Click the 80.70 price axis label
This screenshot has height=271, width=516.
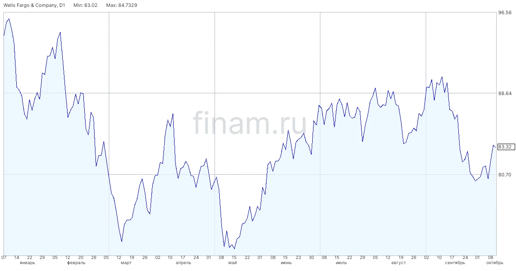point(505,175)
